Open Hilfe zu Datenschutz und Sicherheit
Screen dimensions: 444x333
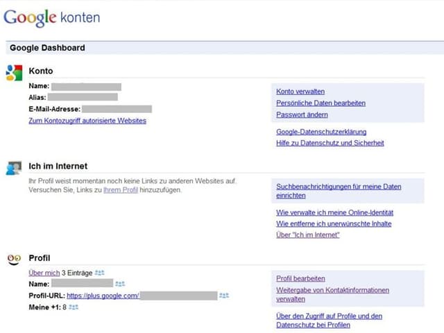[x=330, y=143]
